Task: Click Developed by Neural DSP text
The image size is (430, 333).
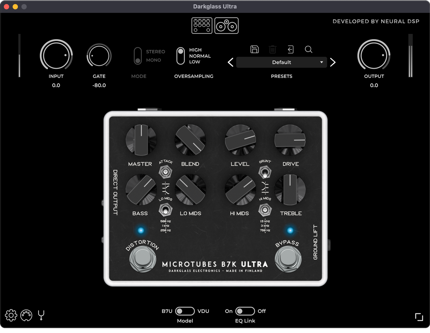Action: (x=376, y=21)
